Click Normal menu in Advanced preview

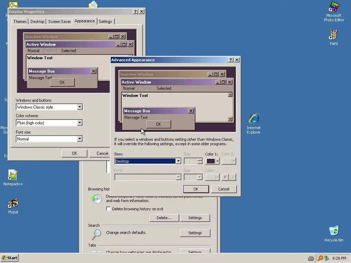(x=129, y=88)
